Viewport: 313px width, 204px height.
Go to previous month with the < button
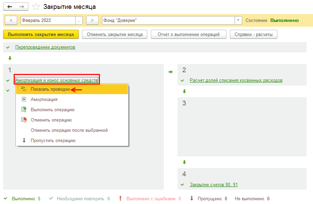click(x=11, y=21)
